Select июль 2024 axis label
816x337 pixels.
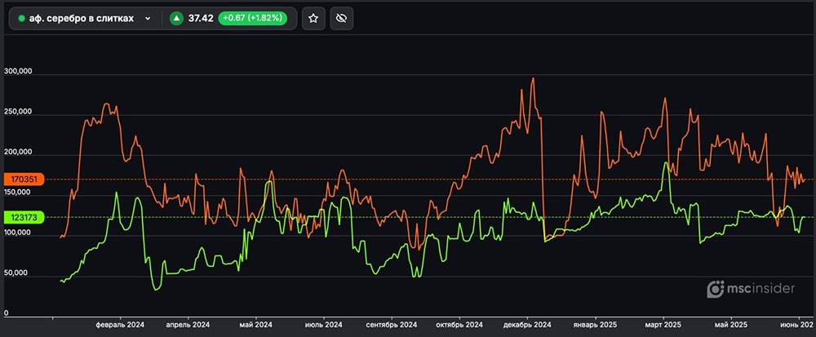click(322, 325)
